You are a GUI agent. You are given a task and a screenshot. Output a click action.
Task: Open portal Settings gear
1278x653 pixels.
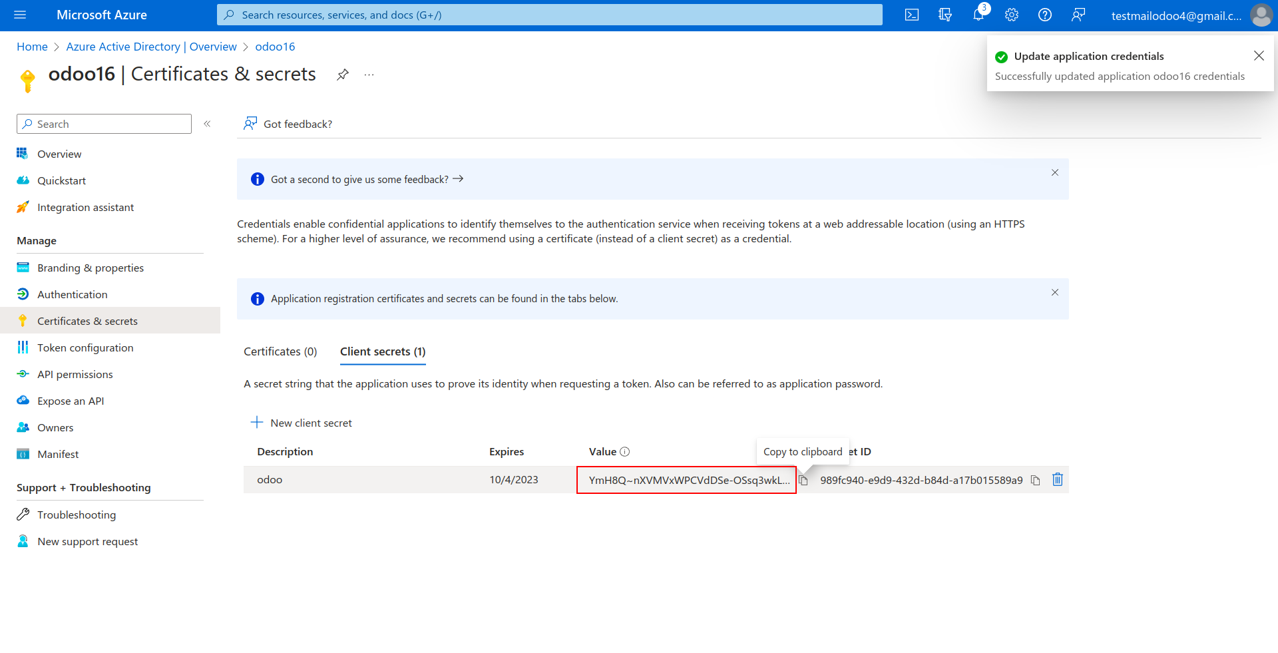point(1012,15)
